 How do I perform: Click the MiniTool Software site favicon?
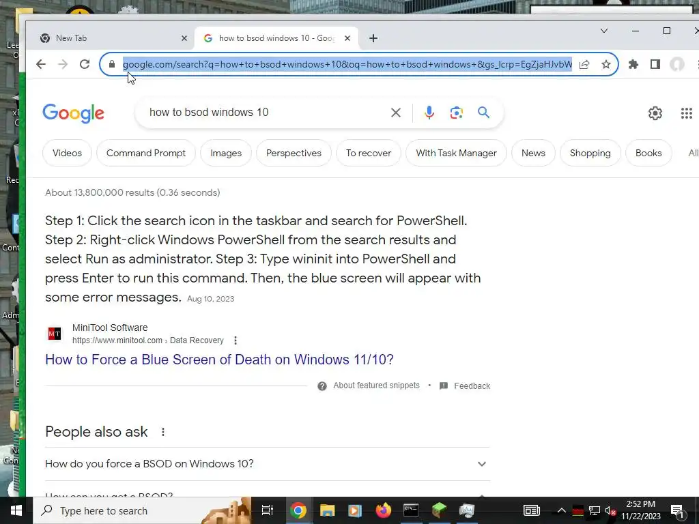[x=55, y=333]
